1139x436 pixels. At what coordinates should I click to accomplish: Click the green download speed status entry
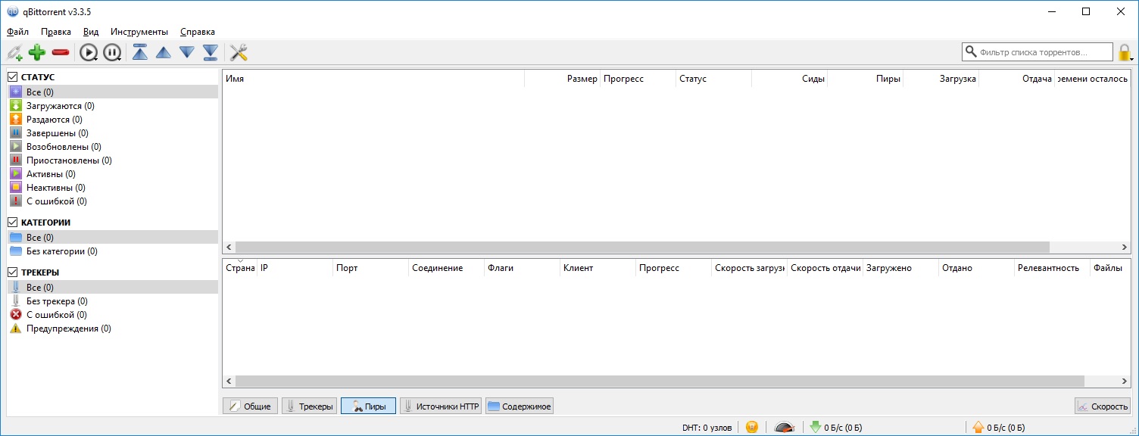point(836,427)
